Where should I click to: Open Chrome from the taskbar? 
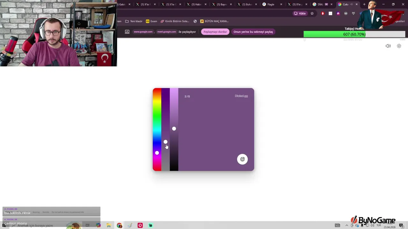tap(120, 226)
